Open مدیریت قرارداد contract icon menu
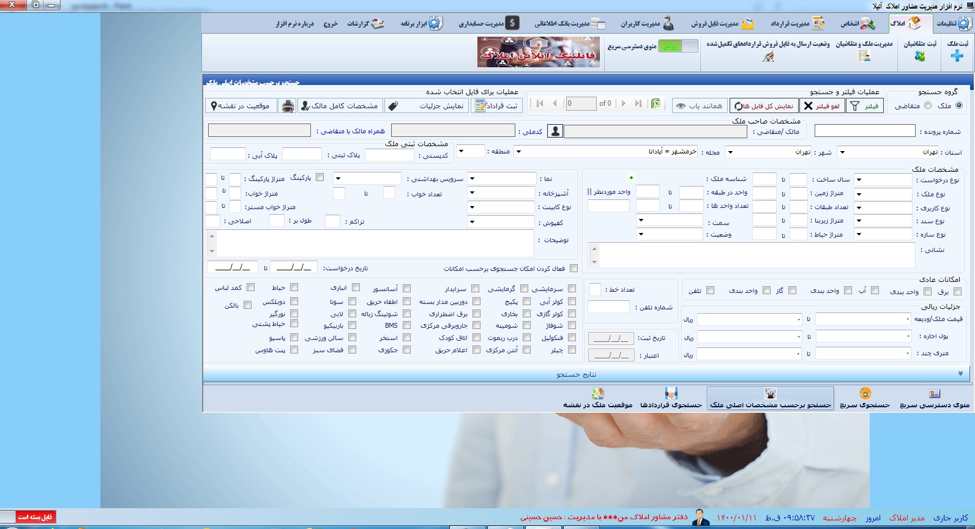The width and height of the screenshot is (975, 529). click(x=818, y=23)
